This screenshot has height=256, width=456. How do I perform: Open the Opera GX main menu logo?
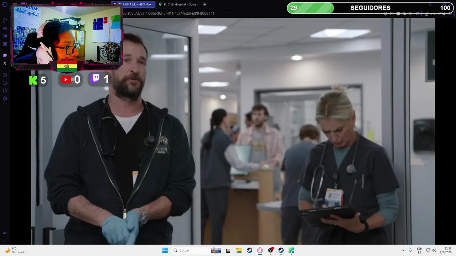coord(5,4)
